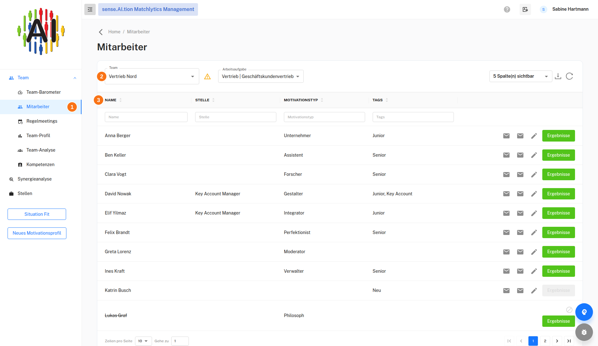Open the Team dropdown Vertrieb Nord
The height and width of the screenshot is (346, 598).
pos(152,76)
